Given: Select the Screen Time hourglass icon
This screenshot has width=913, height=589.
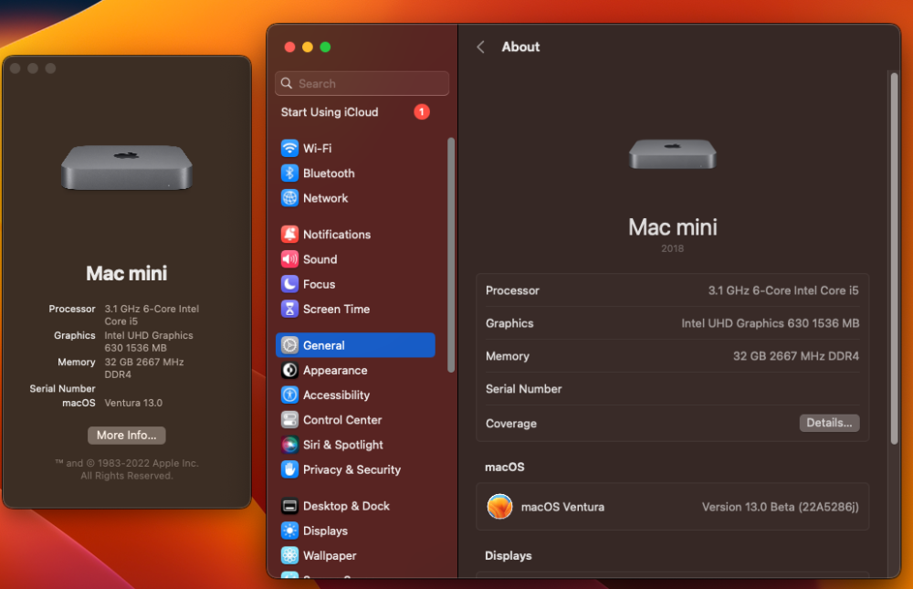Looking at the screenshot, I should [x=289, y=309].
